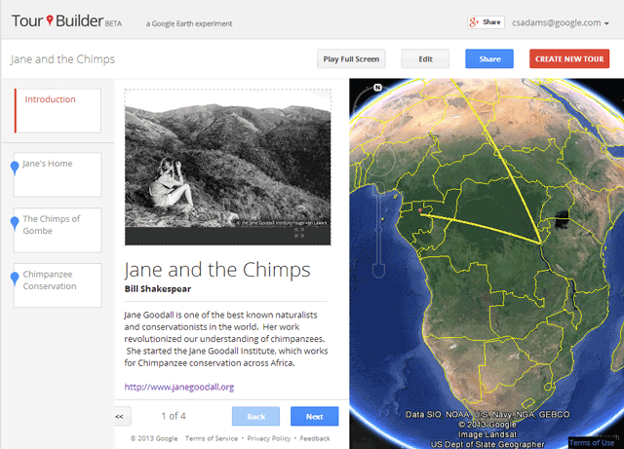Screen dimensions: 624x449
Task: Select The Chimps of Gombe stop
Action: 58,230
